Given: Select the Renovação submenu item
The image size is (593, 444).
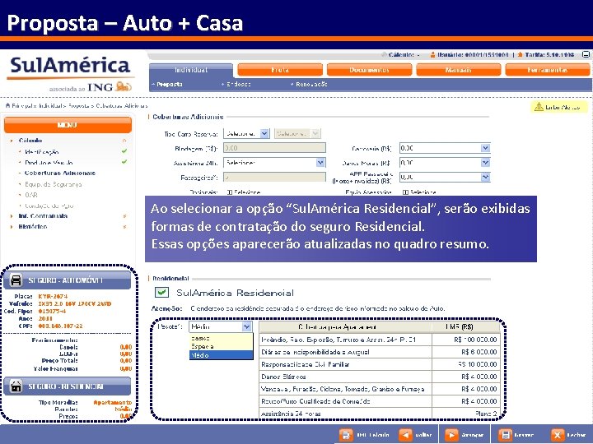Looking at the screenshot, I should 311,84.
